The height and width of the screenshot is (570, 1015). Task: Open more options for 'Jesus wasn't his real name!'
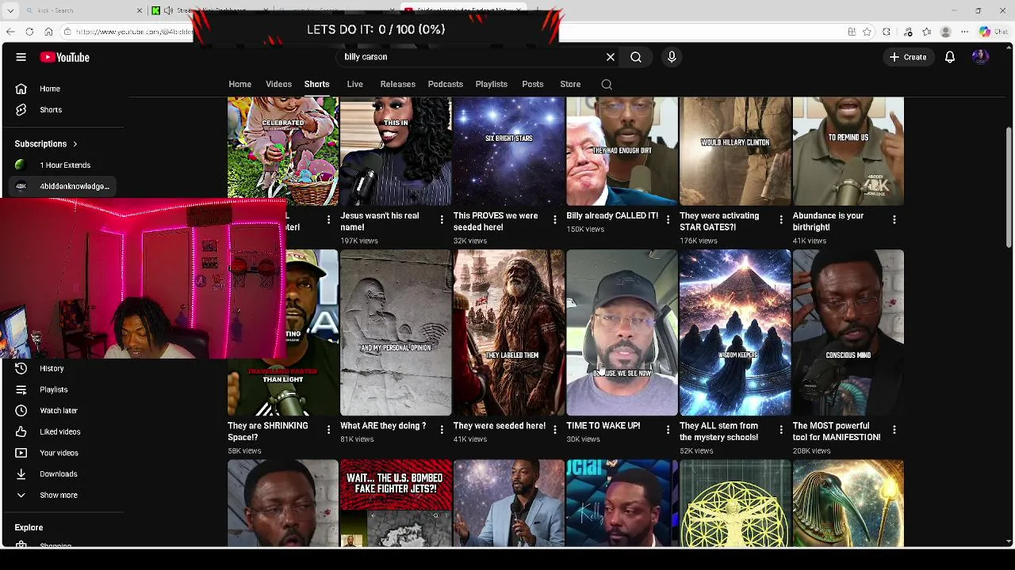442,219
